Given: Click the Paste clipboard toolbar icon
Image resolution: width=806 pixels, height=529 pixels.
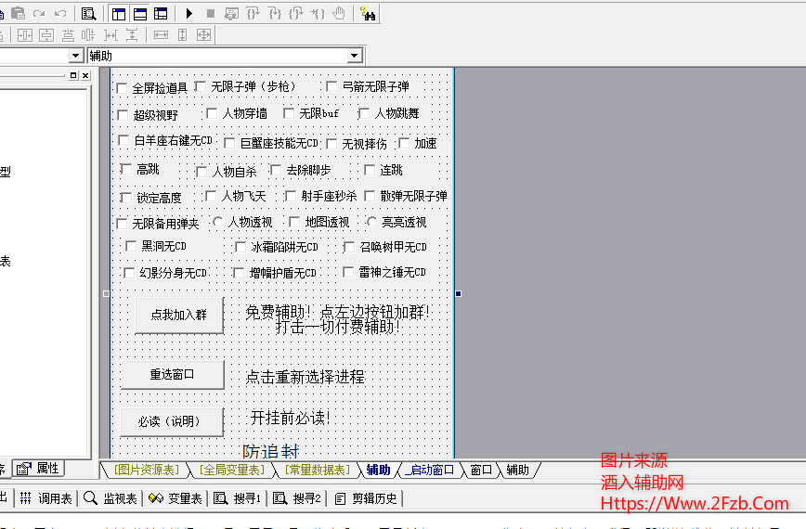Looking at the screenshot, I should (x=18, y=13).
